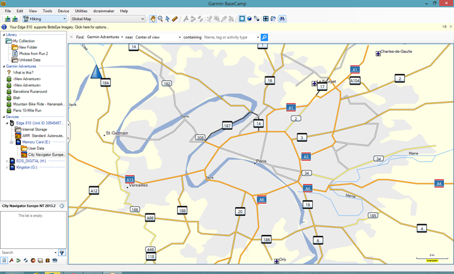Click the New Route tool icon
The width and height of the screenshot is (454, 274).
click(193, 19)
